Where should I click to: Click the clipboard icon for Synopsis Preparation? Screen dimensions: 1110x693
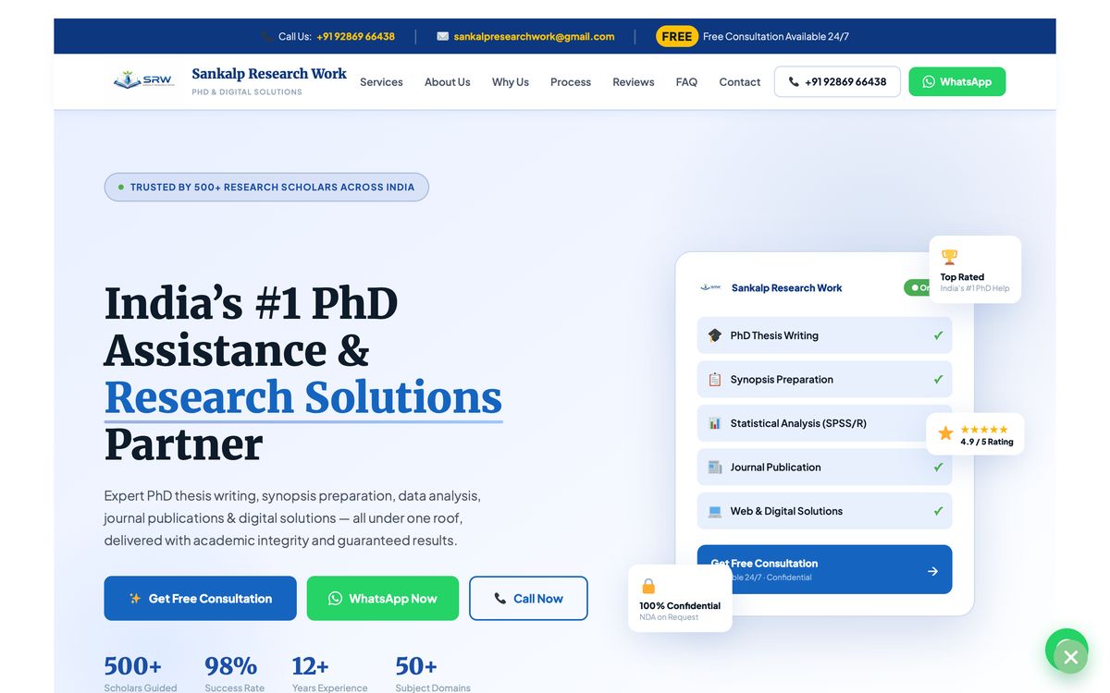click(715, 380)
